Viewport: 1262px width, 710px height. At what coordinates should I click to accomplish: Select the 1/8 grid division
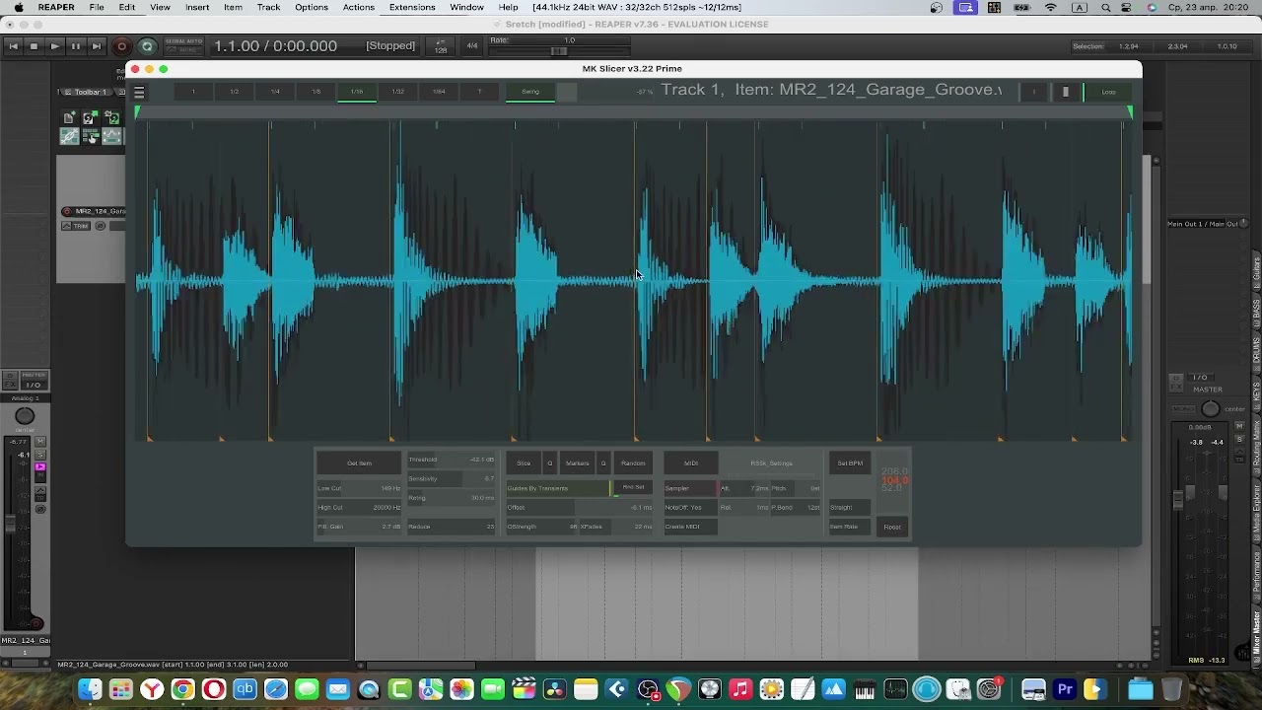(315, 92)
